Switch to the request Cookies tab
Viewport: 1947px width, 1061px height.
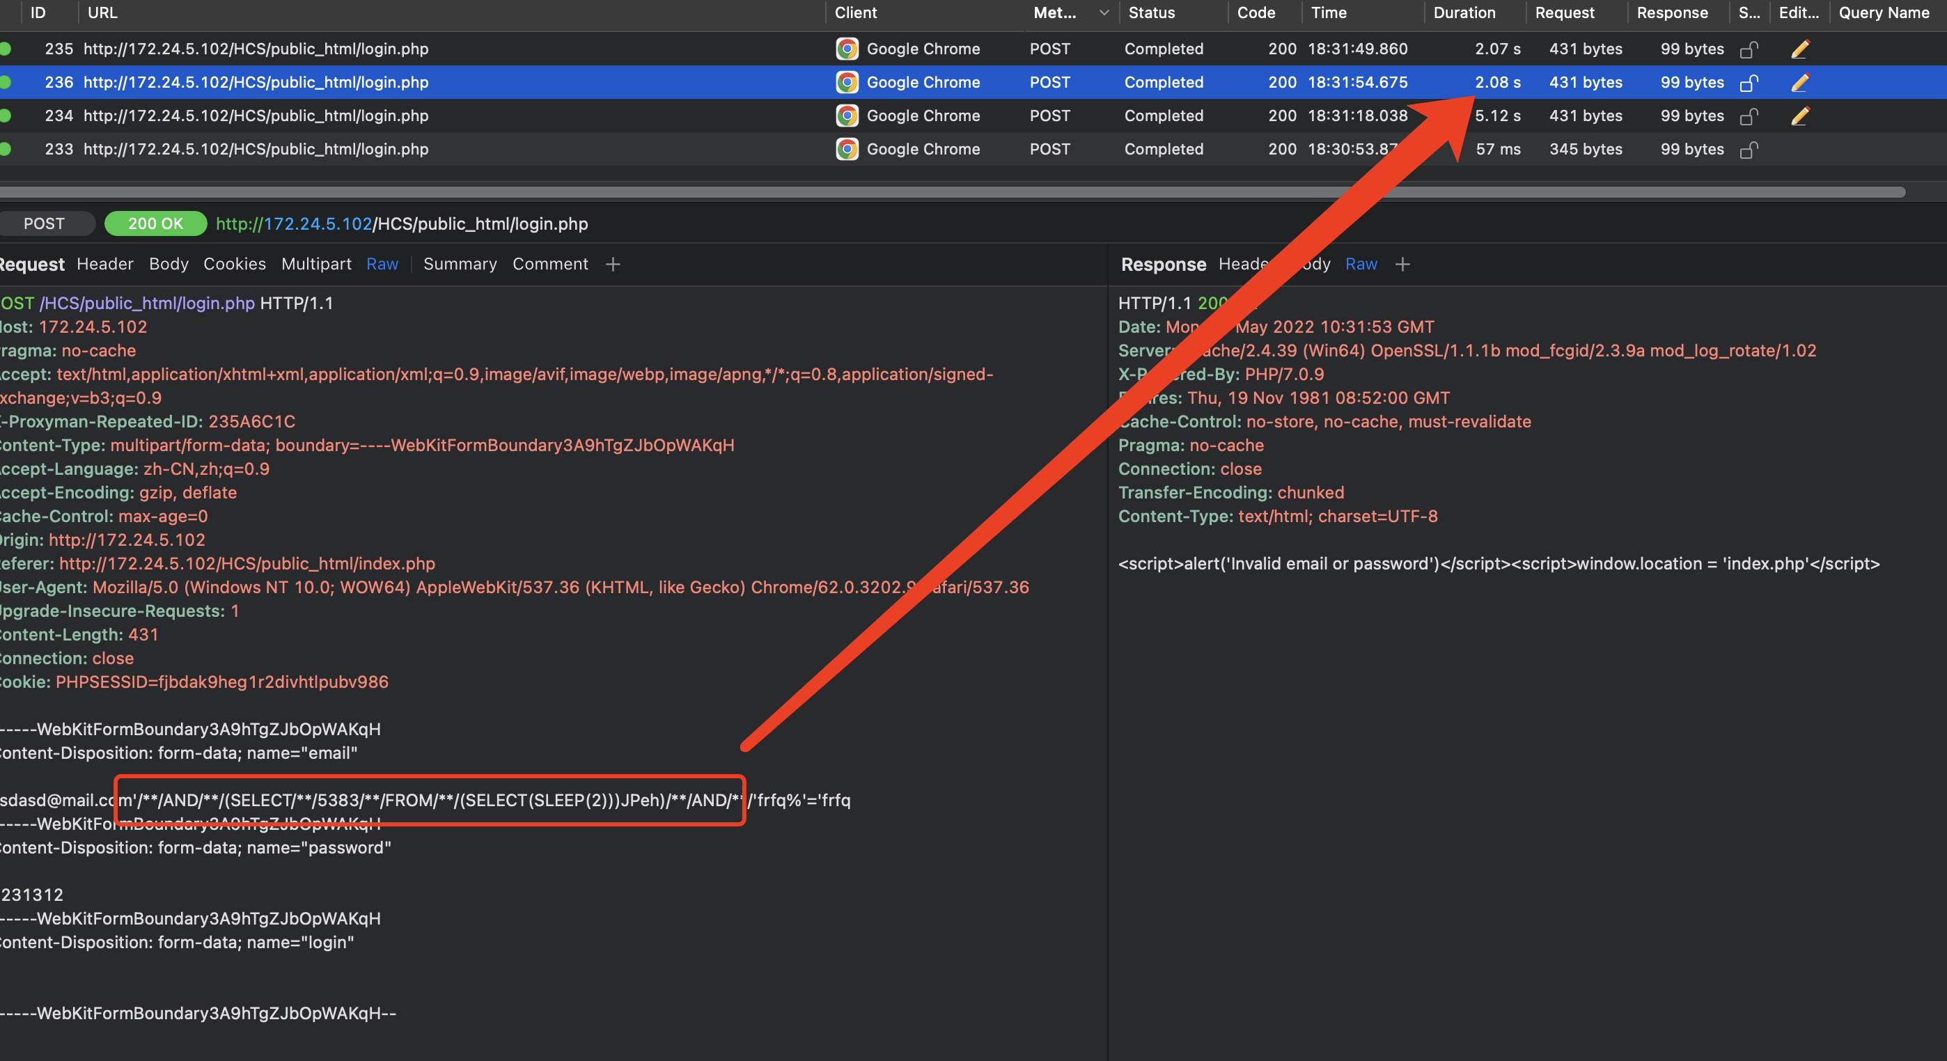coord(234,264)
